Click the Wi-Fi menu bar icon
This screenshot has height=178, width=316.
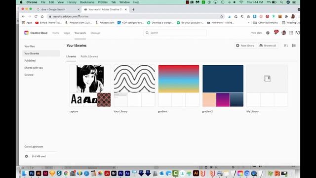tap(241, 2)
